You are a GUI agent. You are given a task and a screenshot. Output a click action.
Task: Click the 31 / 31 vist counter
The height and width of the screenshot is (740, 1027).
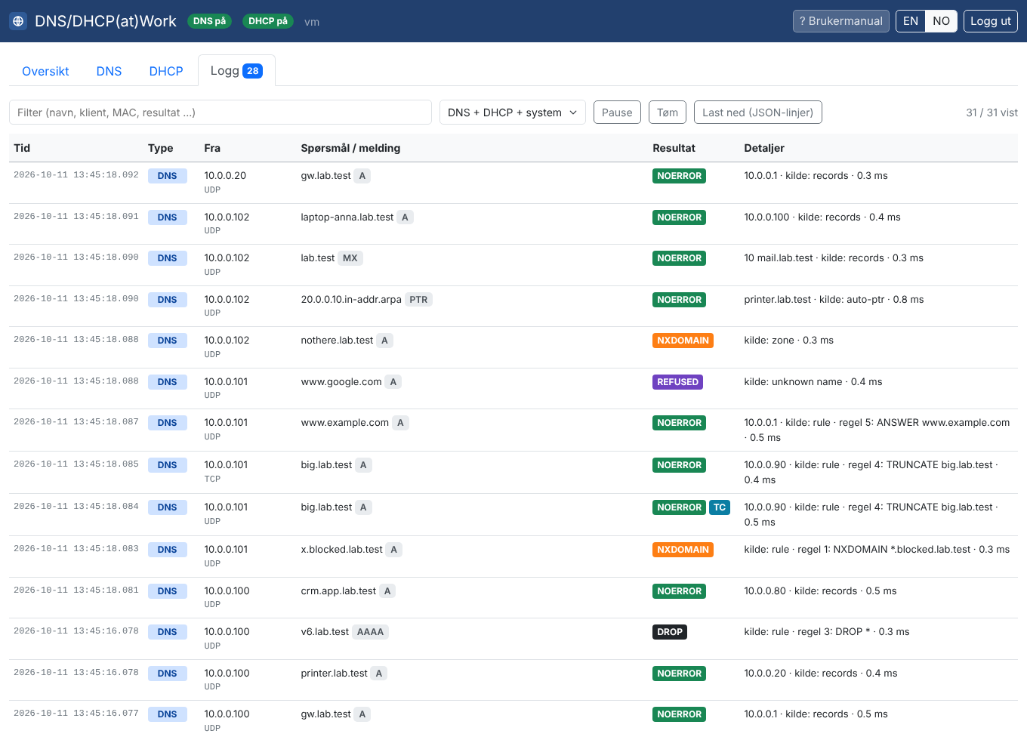click(x=992, y=113)
